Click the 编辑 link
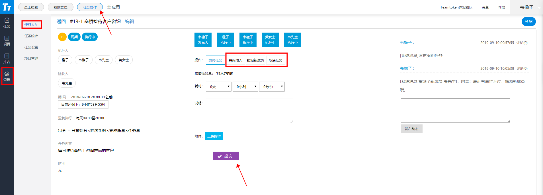The width and height of the screenshot is (543, 195). (130, 22)
